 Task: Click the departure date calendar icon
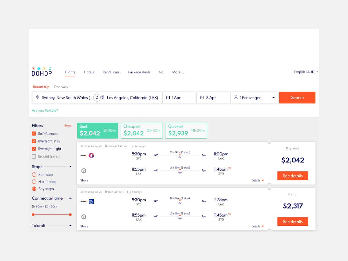pos(168,97)
